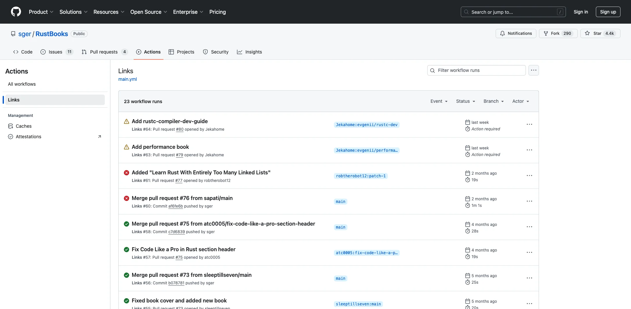
Task: Select All workflows in sidebar
Action: point(55,84)
